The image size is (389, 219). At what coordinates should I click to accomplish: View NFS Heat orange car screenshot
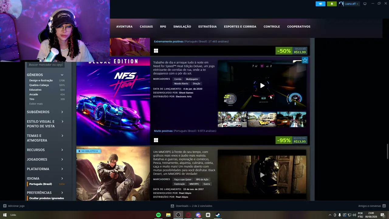pos(291,119)
